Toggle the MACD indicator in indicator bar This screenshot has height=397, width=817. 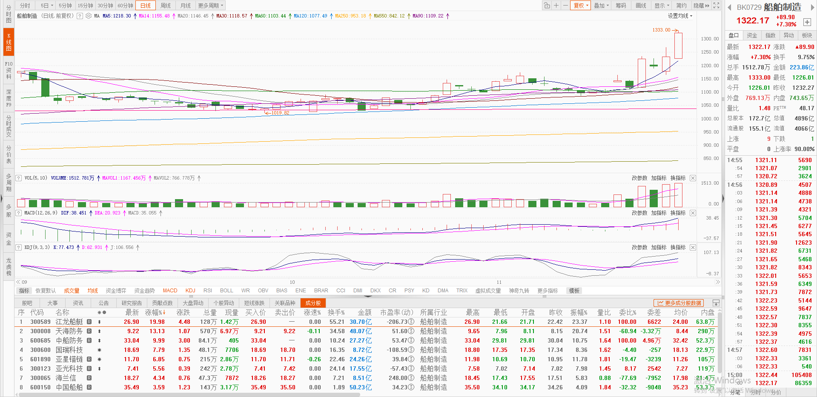click(170, 291)
